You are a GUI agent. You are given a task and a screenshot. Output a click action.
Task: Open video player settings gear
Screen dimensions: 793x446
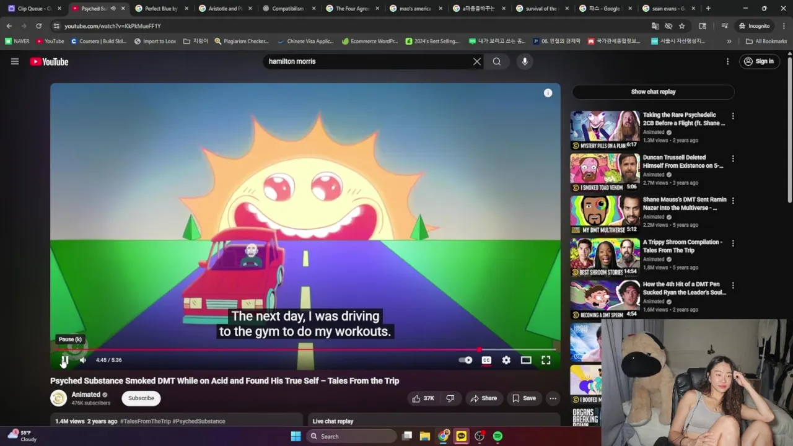(x=506, y=360)
